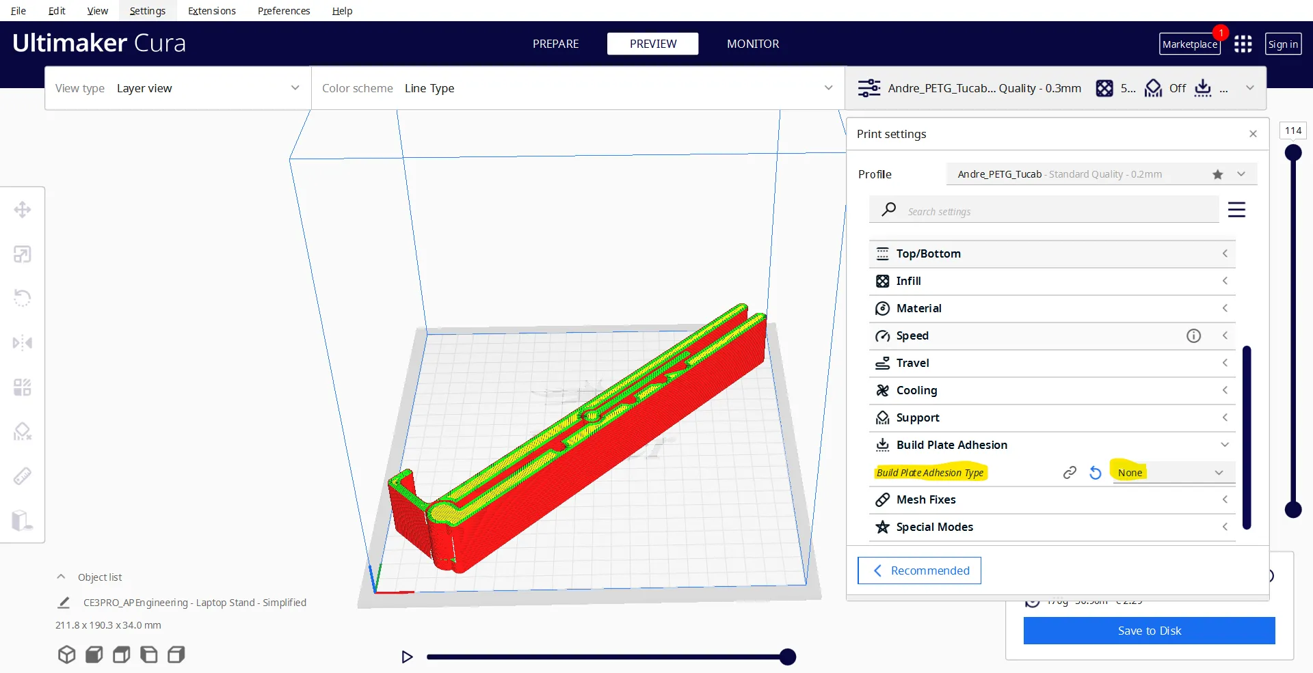
Task: Reset Build Plate Adhesion Type with revert arrow
Action: tap(1096, 473)
